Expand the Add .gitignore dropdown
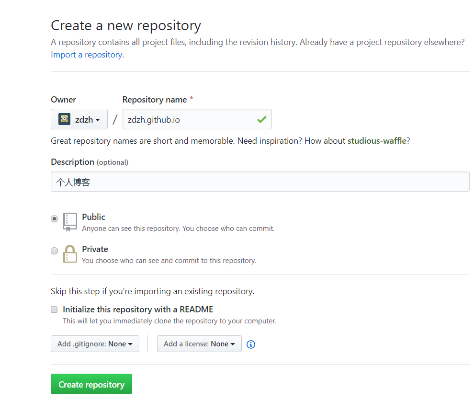 (95, 344)
